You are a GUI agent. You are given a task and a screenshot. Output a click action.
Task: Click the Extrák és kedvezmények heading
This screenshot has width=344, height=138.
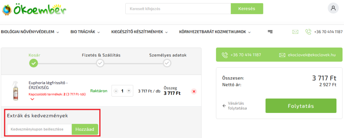click(x=37, y=116)
